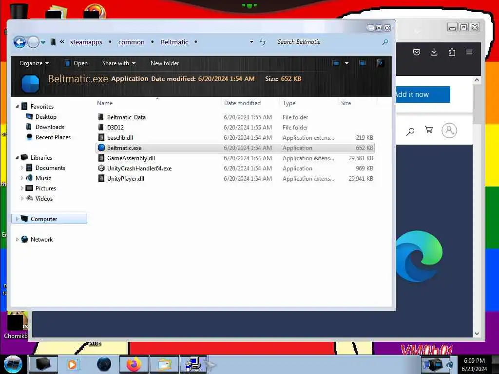The height and width of the screenshot is (374, 499).
Task: Expand the Pictures library node
Action: [x=22, y=188]
